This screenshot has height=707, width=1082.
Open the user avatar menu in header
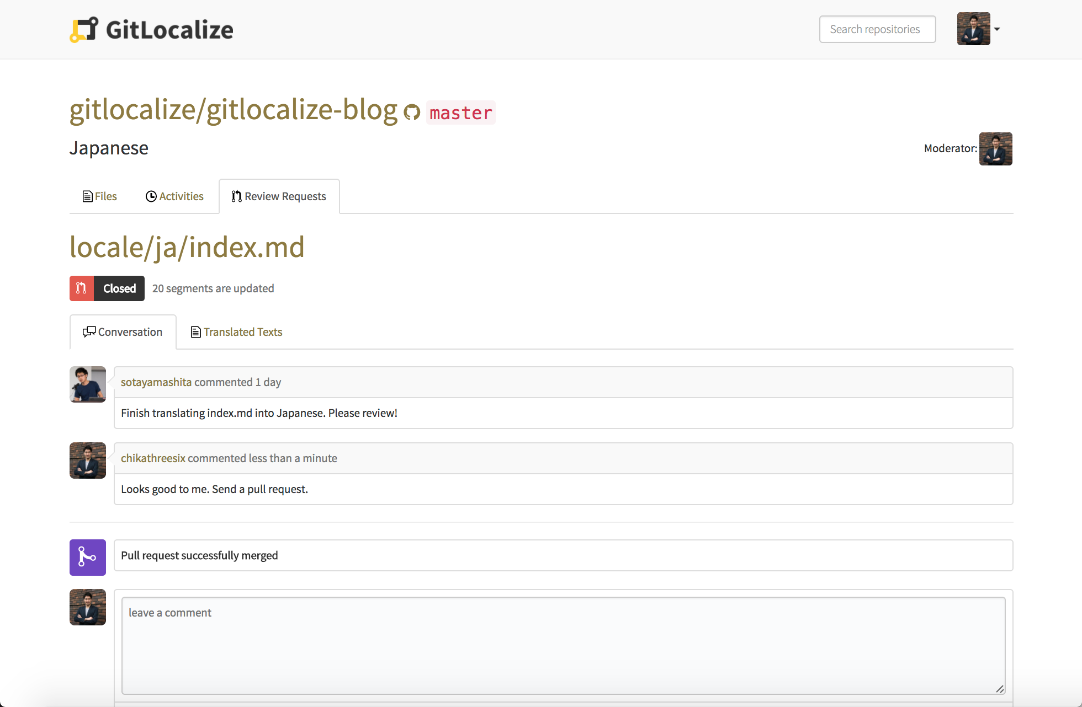click(x=973, y=29)
